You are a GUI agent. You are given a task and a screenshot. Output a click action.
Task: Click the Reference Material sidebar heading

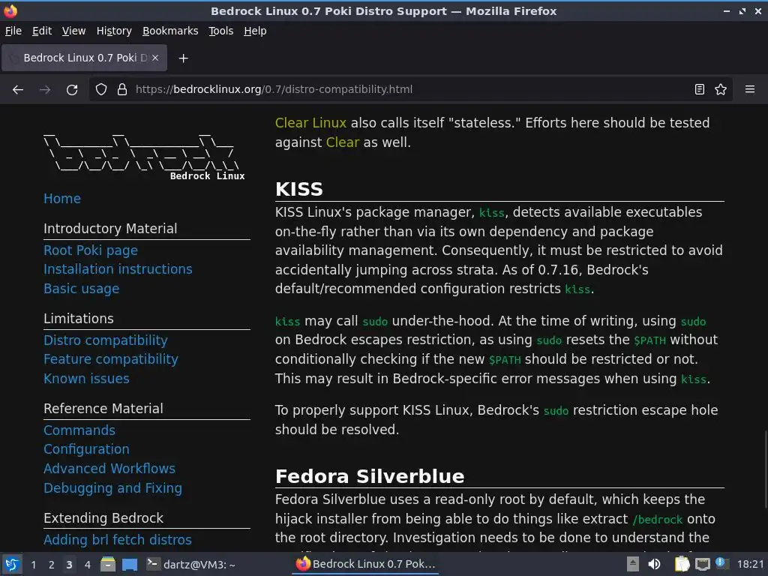(x=103, y=409)
